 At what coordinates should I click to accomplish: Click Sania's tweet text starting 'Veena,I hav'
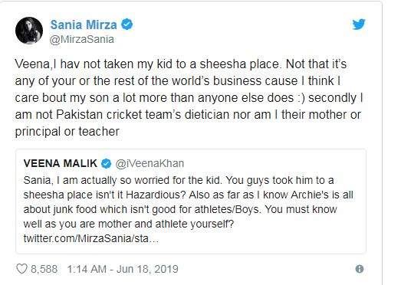189,98
